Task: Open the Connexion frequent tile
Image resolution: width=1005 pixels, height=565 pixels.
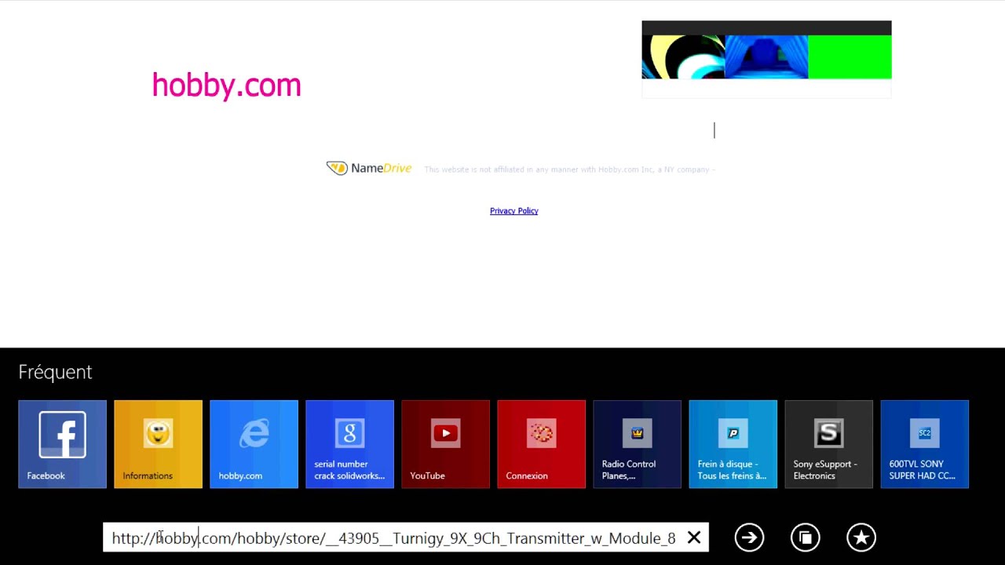Action: click(x=541, y=444)
